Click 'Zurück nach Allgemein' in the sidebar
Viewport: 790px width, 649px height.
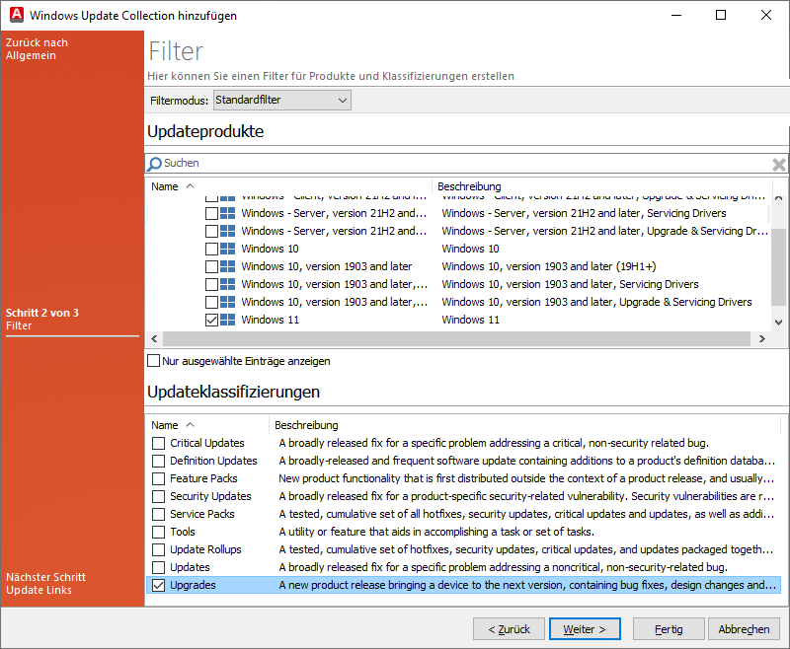pyautogui.click(x=37, y=49)
